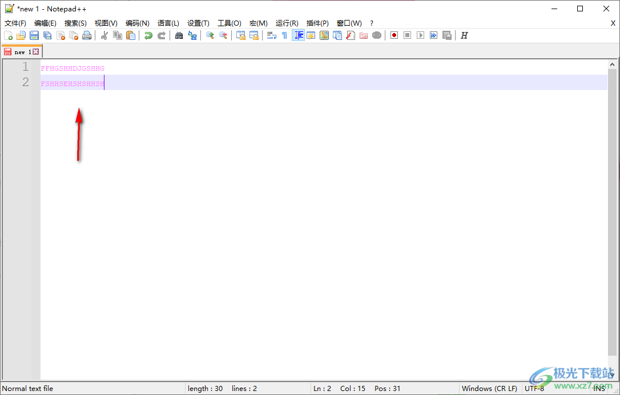Open the 语言(L) menu
The width and height of the screenshot is (620, 395).
pos(168,23)
